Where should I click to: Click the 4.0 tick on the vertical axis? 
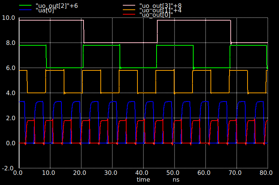10,93
